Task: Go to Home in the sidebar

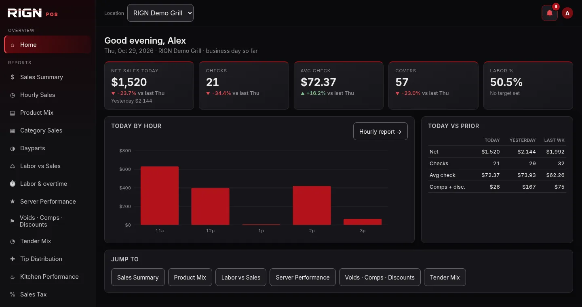Action: 48,45
